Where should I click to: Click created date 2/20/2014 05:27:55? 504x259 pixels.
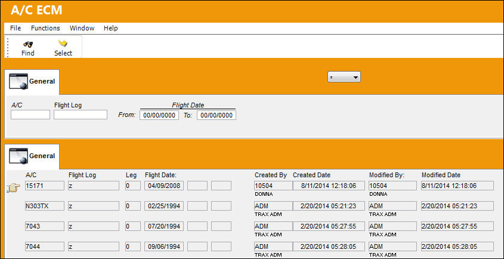329,226
